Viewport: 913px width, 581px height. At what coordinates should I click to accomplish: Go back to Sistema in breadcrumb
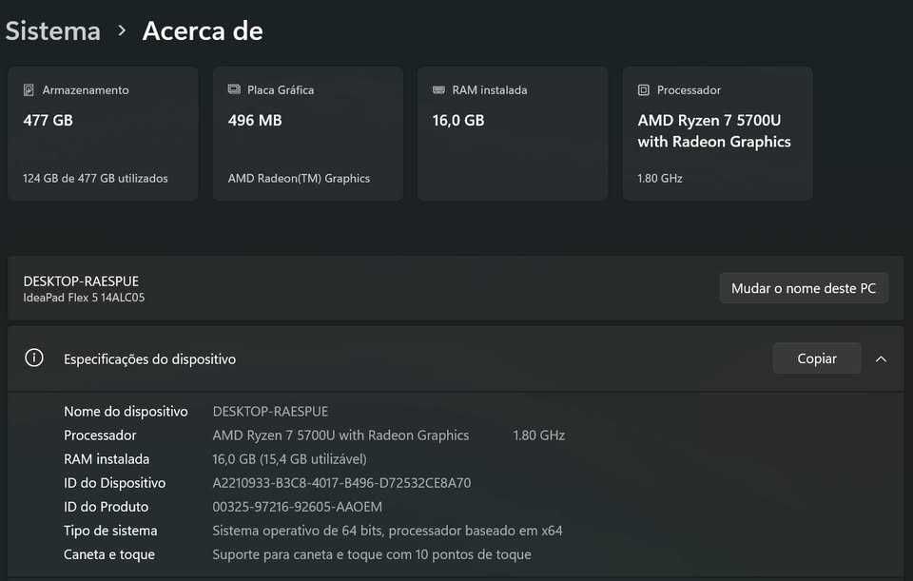click(52, 30)
